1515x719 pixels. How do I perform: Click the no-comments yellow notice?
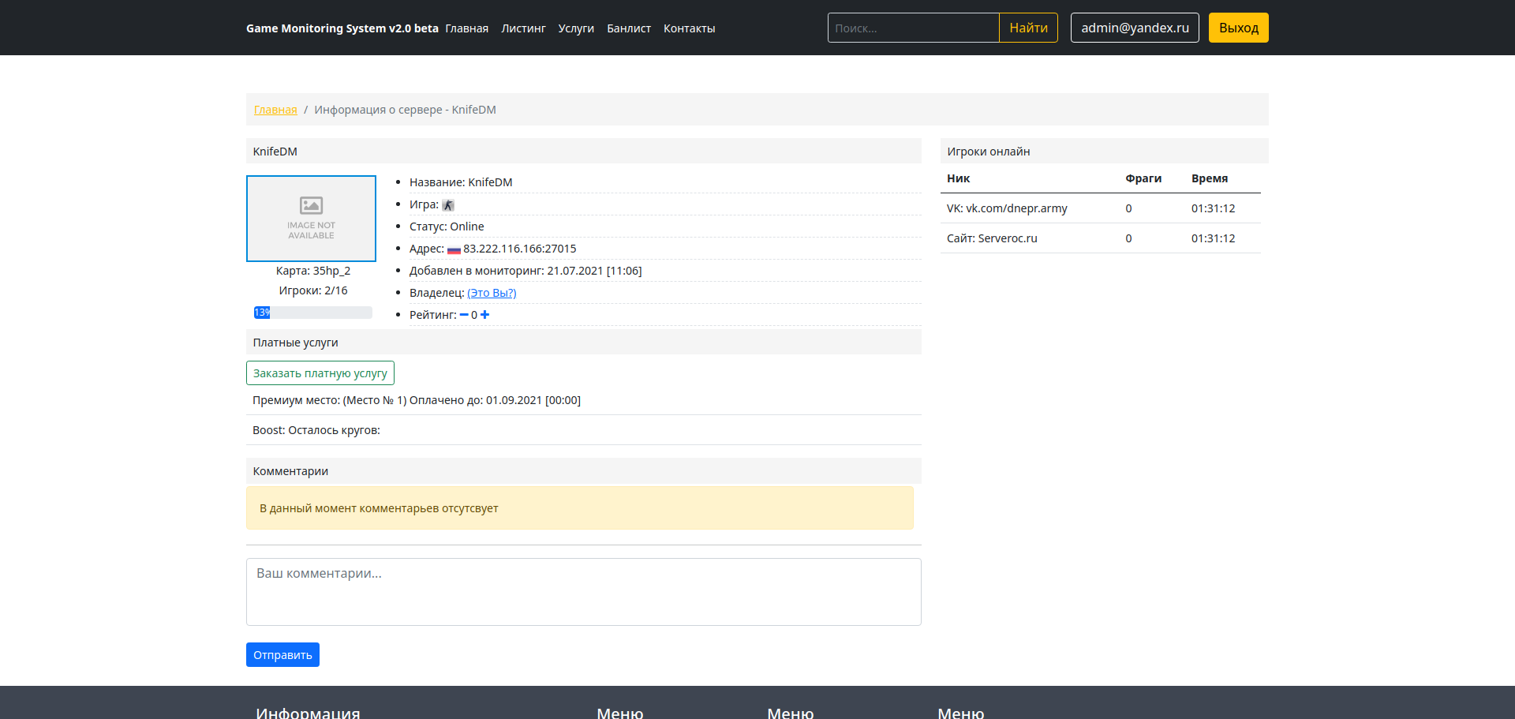click(x=580, y=508)
